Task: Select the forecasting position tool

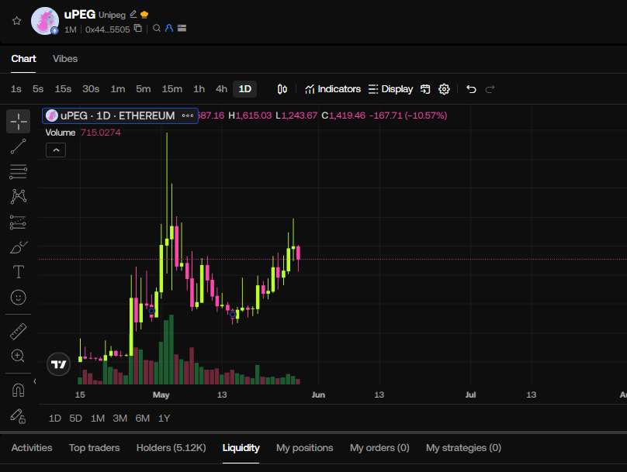Action: pos(19,222)
